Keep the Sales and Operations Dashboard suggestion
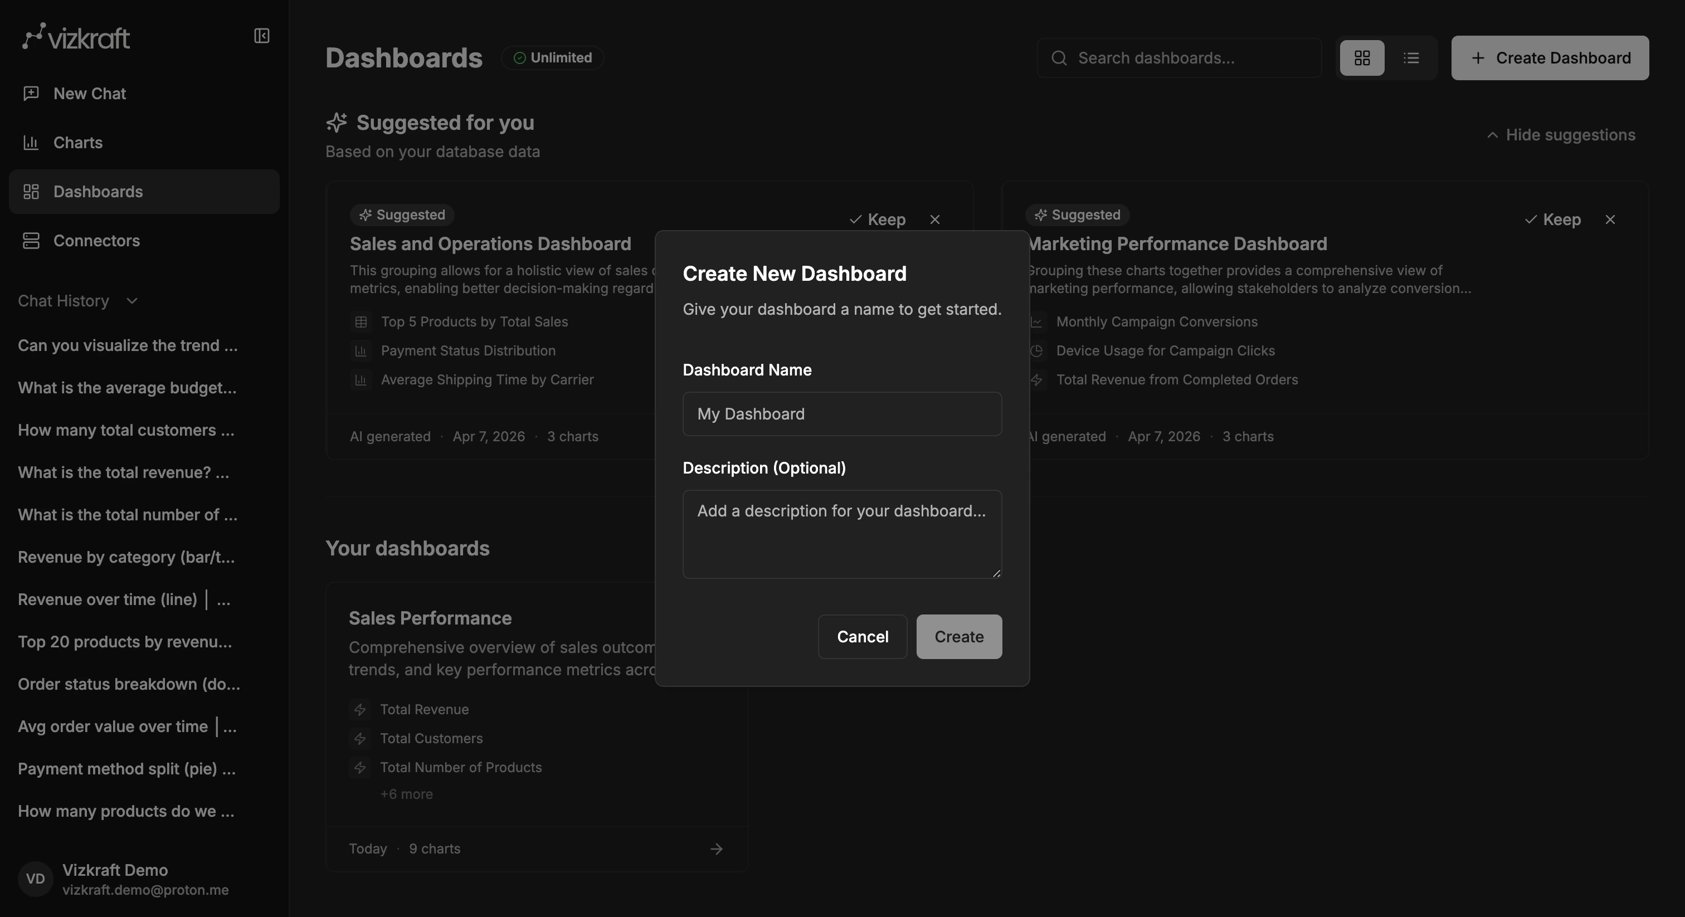 tap(877, 219)
